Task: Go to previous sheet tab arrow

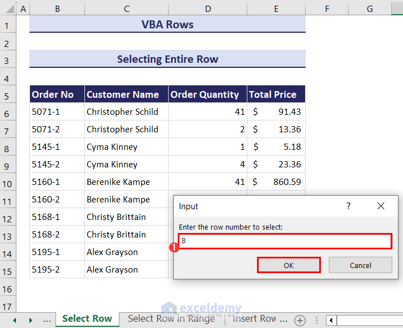Action: pos(15,320)
